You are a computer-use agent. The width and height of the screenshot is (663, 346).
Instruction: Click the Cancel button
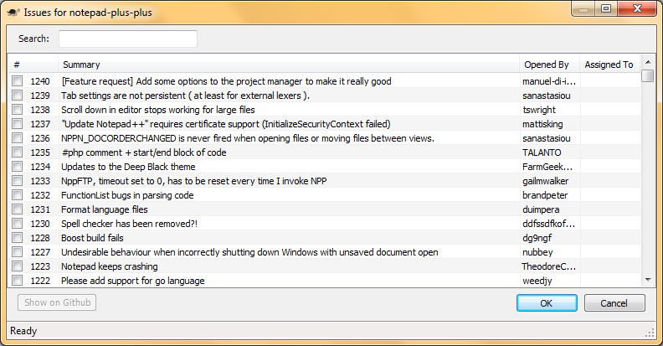(x=614, y=303)
